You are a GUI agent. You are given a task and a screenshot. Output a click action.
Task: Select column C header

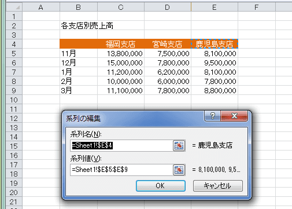(x=121, y=7)
